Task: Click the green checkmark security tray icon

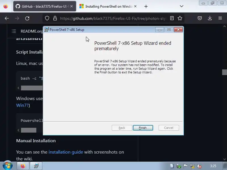Action: [179, 166]
